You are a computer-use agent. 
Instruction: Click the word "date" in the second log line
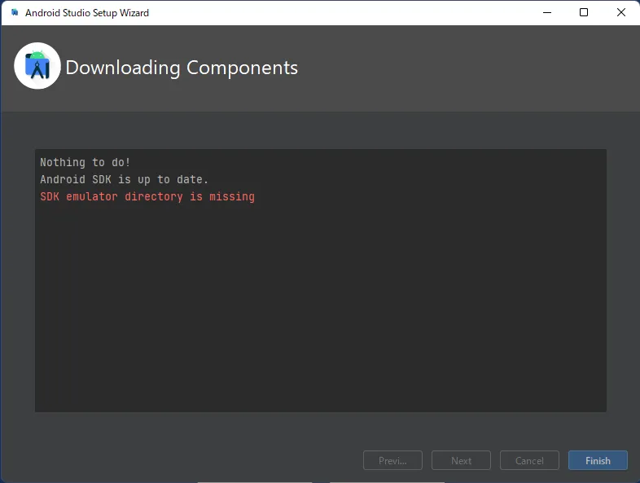193,179
